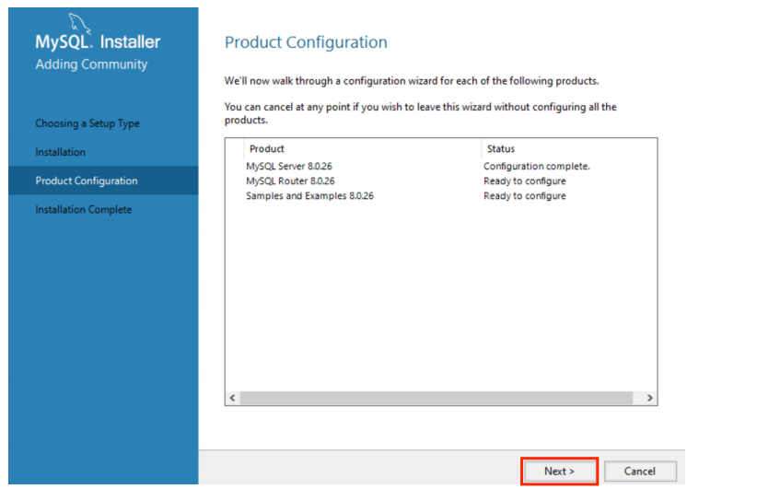Screen dimensions: 757x489
Task: Click the Next > button
Action: [559, 472]
